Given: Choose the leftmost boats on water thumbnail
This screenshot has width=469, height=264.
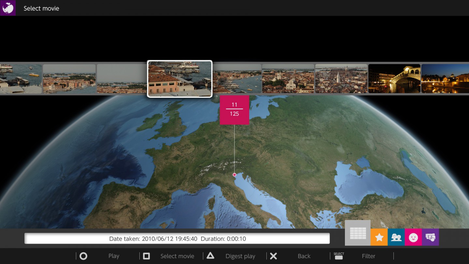Looking at the screenshot, I should coord(21,79).
